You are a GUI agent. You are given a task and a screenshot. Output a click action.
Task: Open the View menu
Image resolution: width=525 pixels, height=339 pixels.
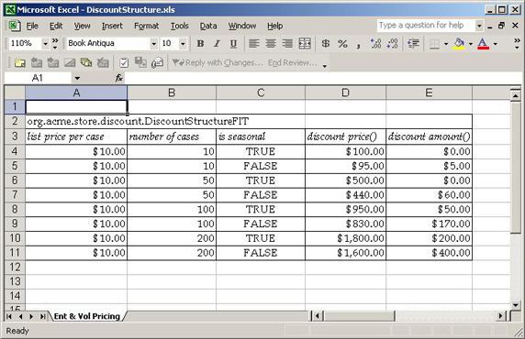[x=82, y=26]
